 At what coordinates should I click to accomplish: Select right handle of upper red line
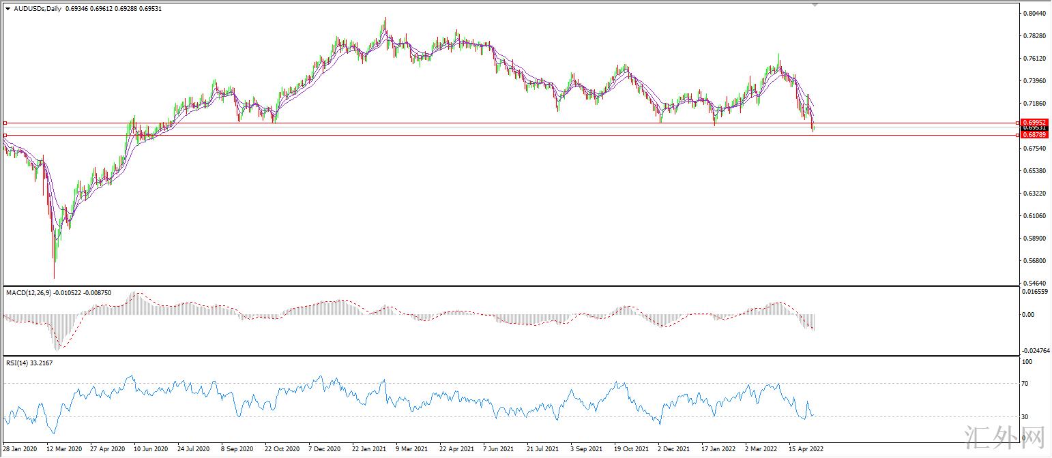point(1018,123)
